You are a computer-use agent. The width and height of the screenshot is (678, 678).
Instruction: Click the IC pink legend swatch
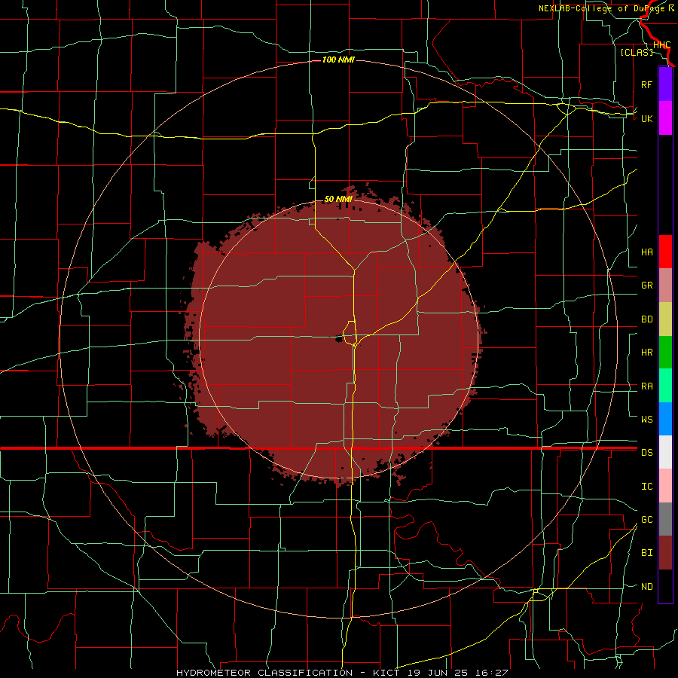[x=665, y=486]
